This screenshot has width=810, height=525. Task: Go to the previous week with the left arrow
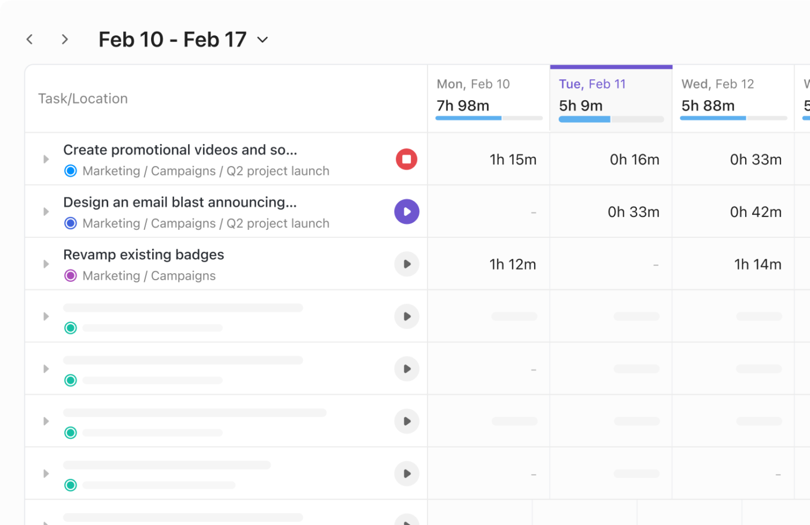30,39
